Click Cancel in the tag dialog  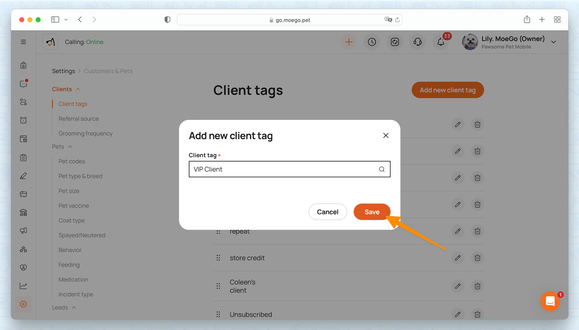(x=327, y=212)
